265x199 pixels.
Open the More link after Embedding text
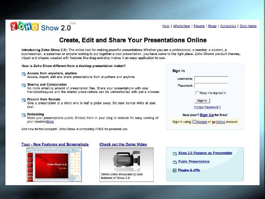[x=50, y=122]
